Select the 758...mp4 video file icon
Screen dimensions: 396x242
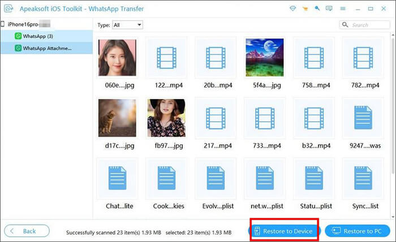314,58
